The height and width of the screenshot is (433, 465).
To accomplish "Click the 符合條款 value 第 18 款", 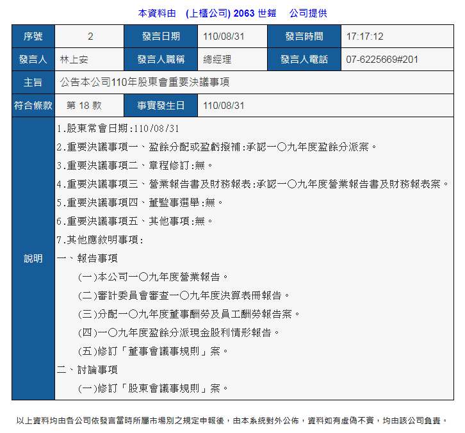I will 84,106.
